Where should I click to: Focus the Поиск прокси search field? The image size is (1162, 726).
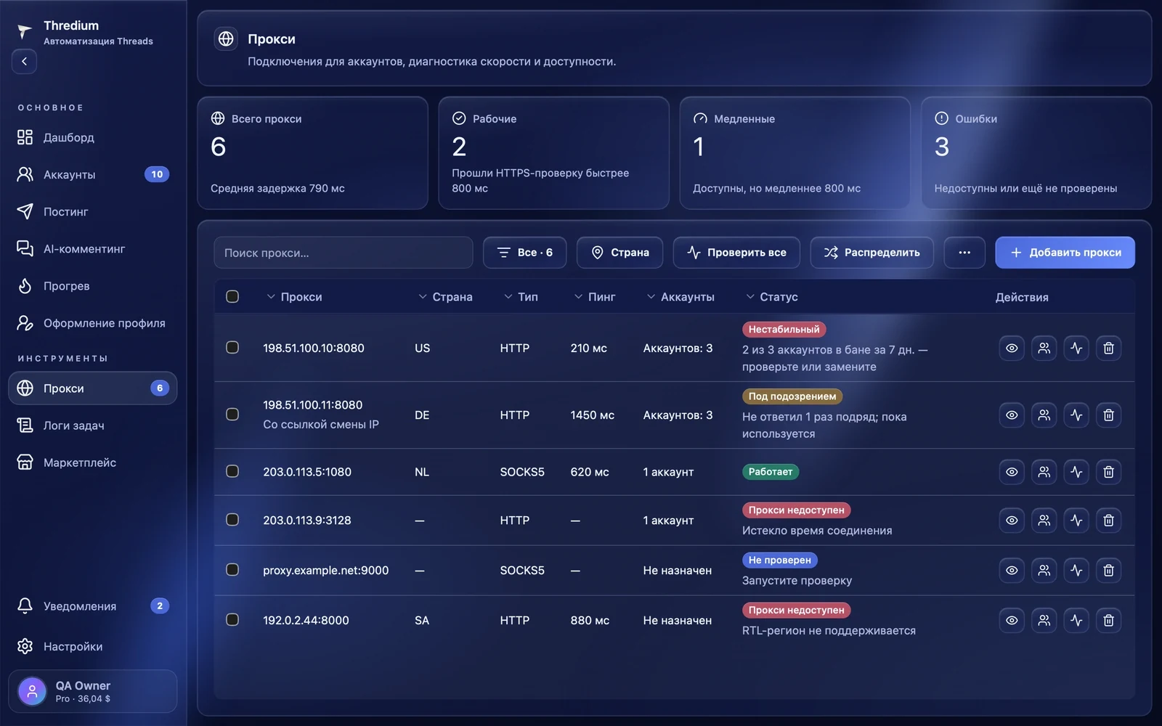coord(344,253)
